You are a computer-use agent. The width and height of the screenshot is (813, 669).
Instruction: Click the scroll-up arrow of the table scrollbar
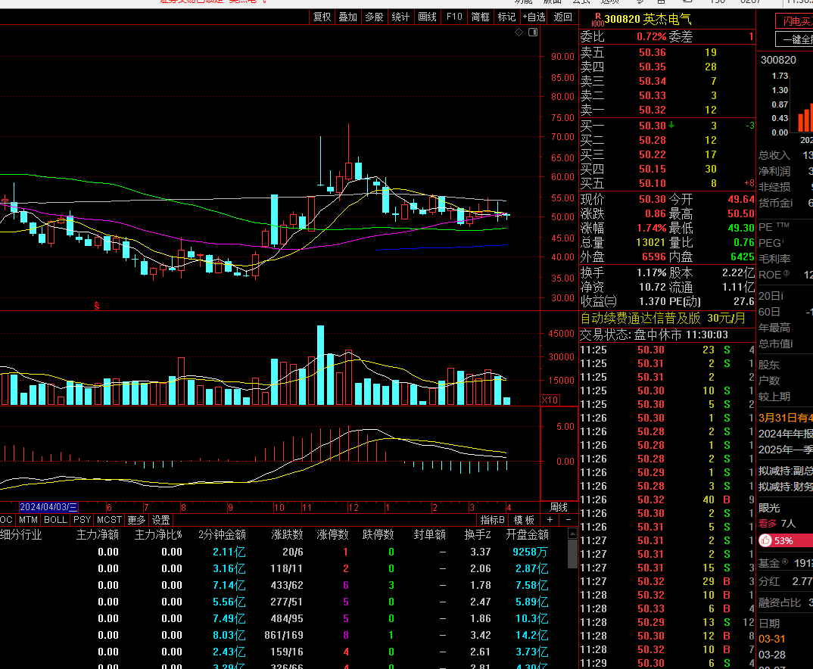pos(572,534)
